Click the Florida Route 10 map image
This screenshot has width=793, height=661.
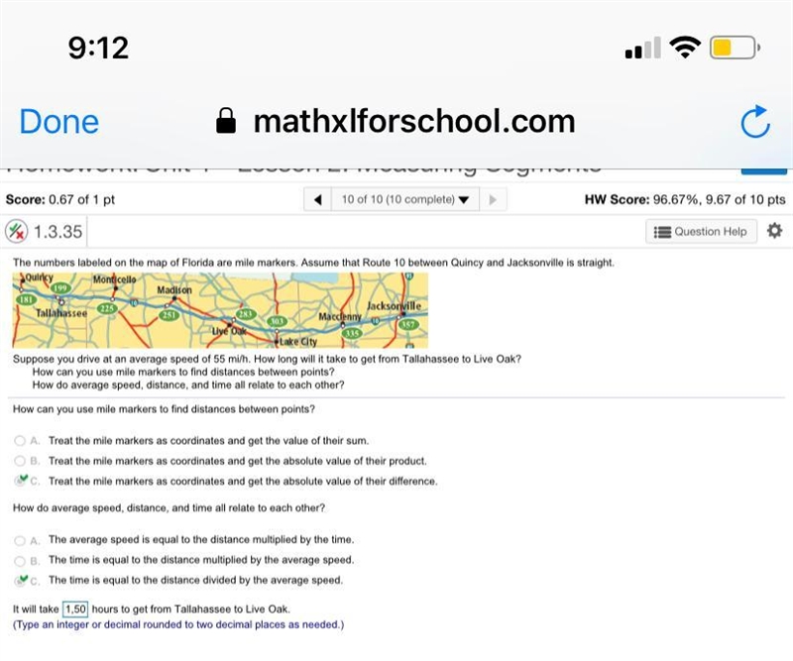coord(220,310)
